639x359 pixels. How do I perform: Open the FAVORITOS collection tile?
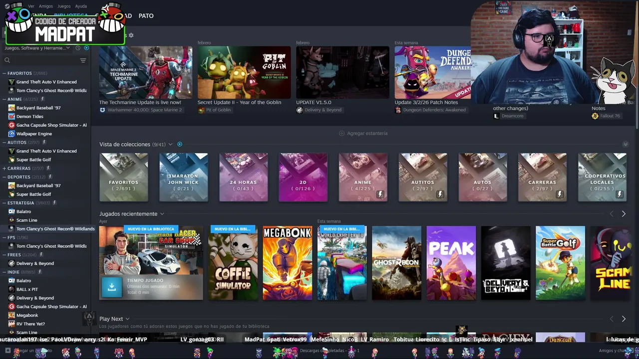pos(123,178)
